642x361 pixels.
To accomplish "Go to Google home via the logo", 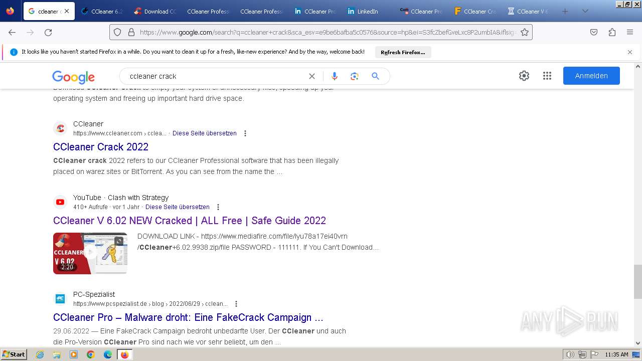I will [73, 77].
